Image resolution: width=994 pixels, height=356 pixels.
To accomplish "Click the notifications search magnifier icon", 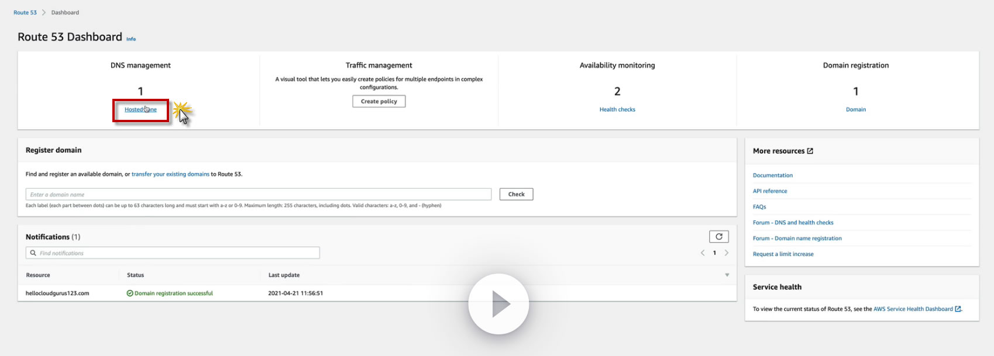I will point(33,253).
